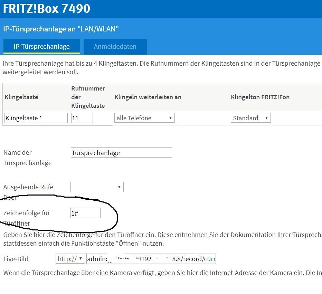The image size is (322, 294).
Task: Open the http:// protocol dropdown for Live-Bild
Action: pos(70,259)
